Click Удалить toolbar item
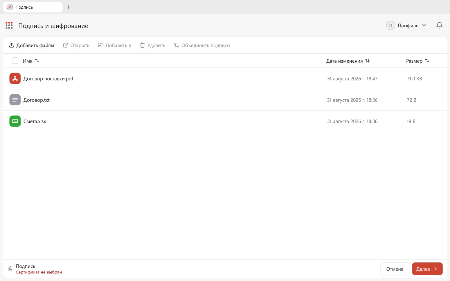This screenshot has height=281, width=450. (x=153, y=45)
